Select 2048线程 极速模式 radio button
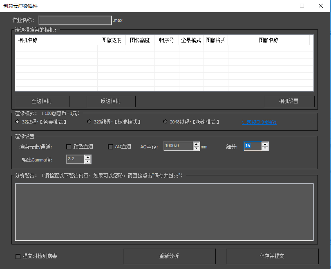 tap(165, 122)
